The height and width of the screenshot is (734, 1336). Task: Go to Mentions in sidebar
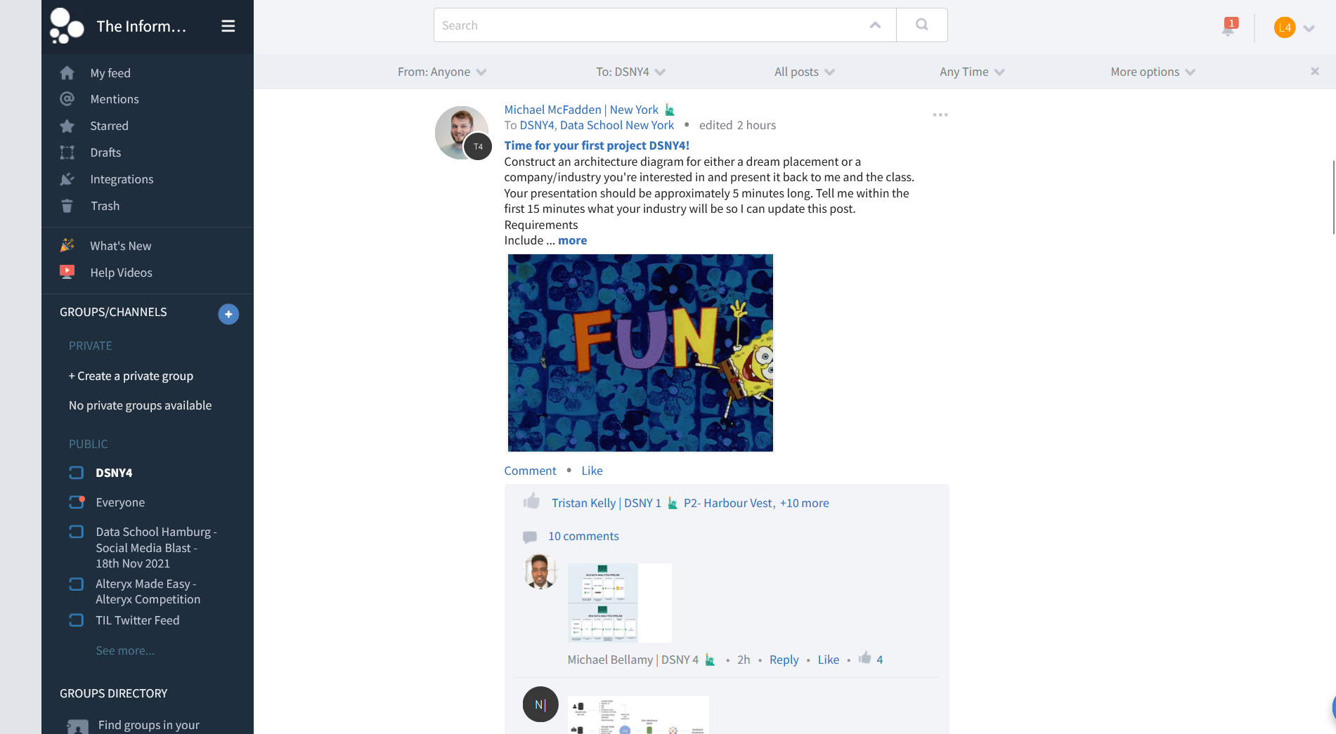tap(114, 99)
